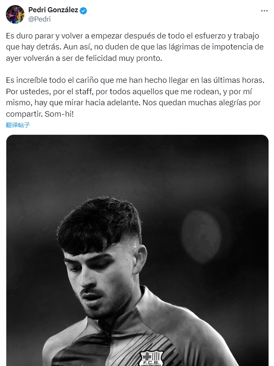Click the 翻译帖子 translate post link

click(x=18, y=125)
